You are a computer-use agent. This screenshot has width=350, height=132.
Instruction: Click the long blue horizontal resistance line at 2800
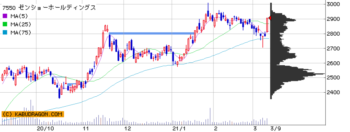151,33
